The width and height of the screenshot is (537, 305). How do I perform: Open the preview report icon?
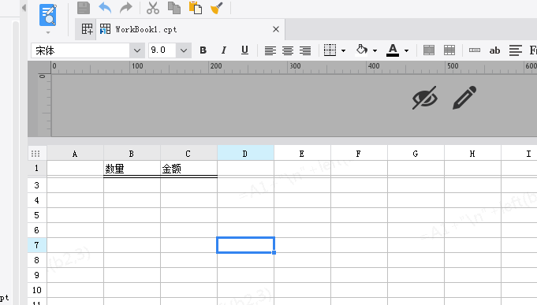[48, 15]
